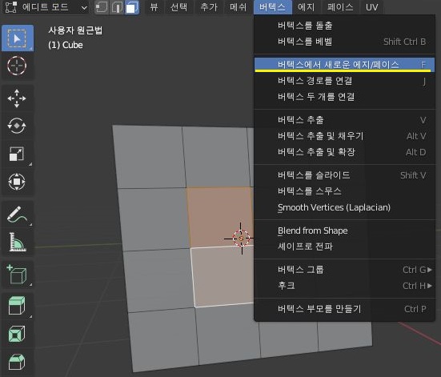Select the Add Cube tool
This screenshot has width=441, height=377.
tap(17, 275)
